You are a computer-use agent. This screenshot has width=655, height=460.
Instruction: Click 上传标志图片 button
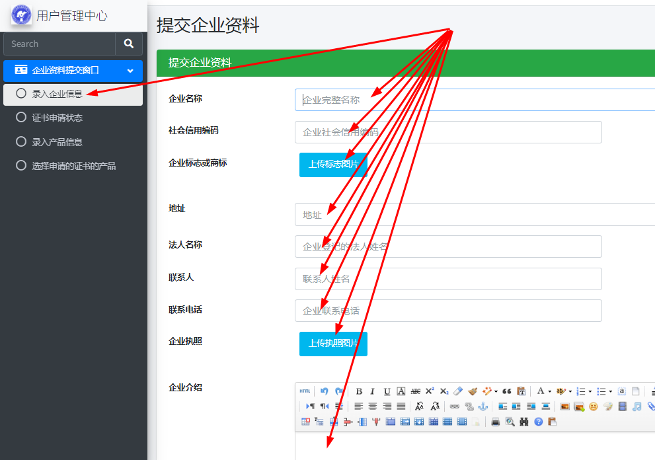pos(333,165)
